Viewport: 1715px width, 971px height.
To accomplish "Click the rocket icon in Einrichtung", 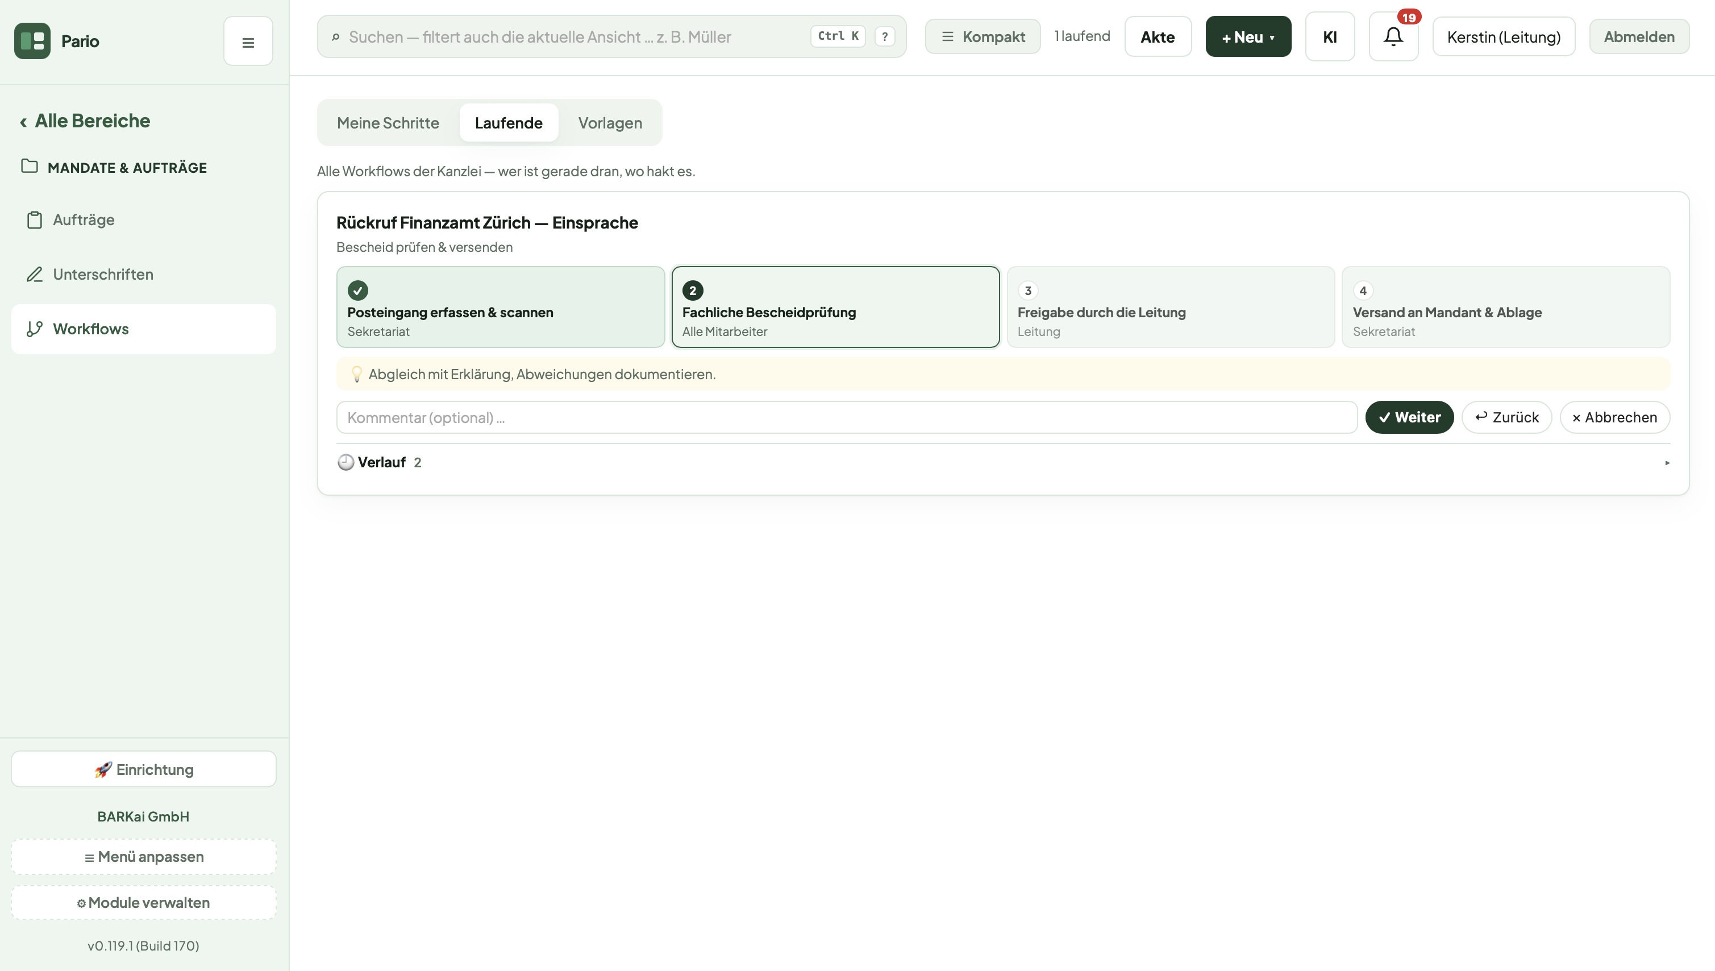I will 103,770.
